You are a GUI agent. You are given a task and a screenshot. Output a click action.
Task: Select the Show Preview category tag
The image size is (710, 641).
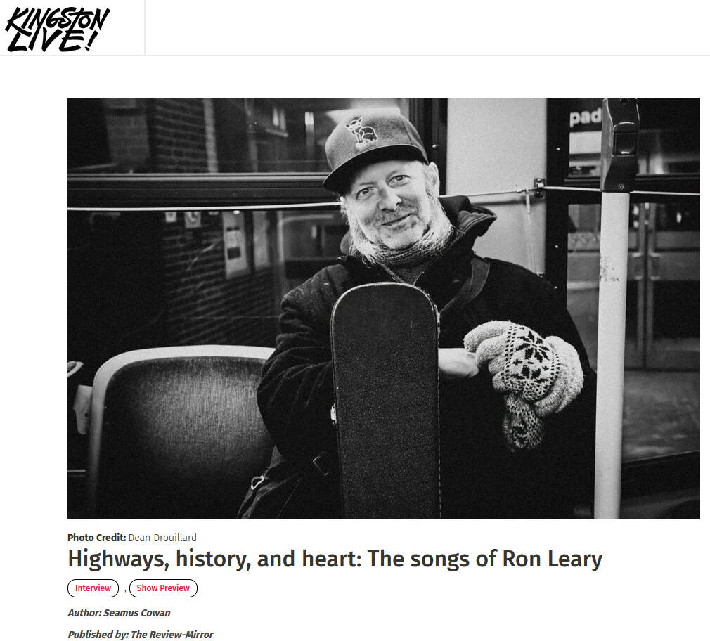click(163, 588)
